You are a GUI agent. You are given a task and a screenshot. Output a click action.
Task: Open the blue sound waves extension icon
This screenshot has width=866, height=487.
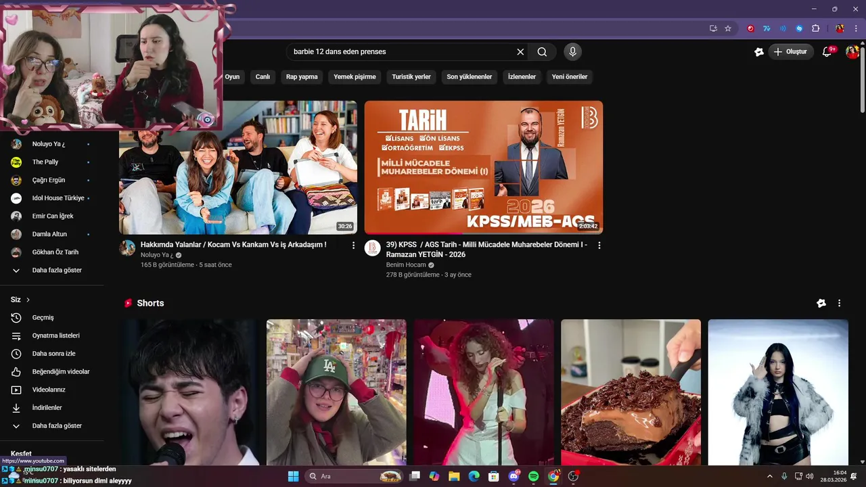(x=783, y=28)
